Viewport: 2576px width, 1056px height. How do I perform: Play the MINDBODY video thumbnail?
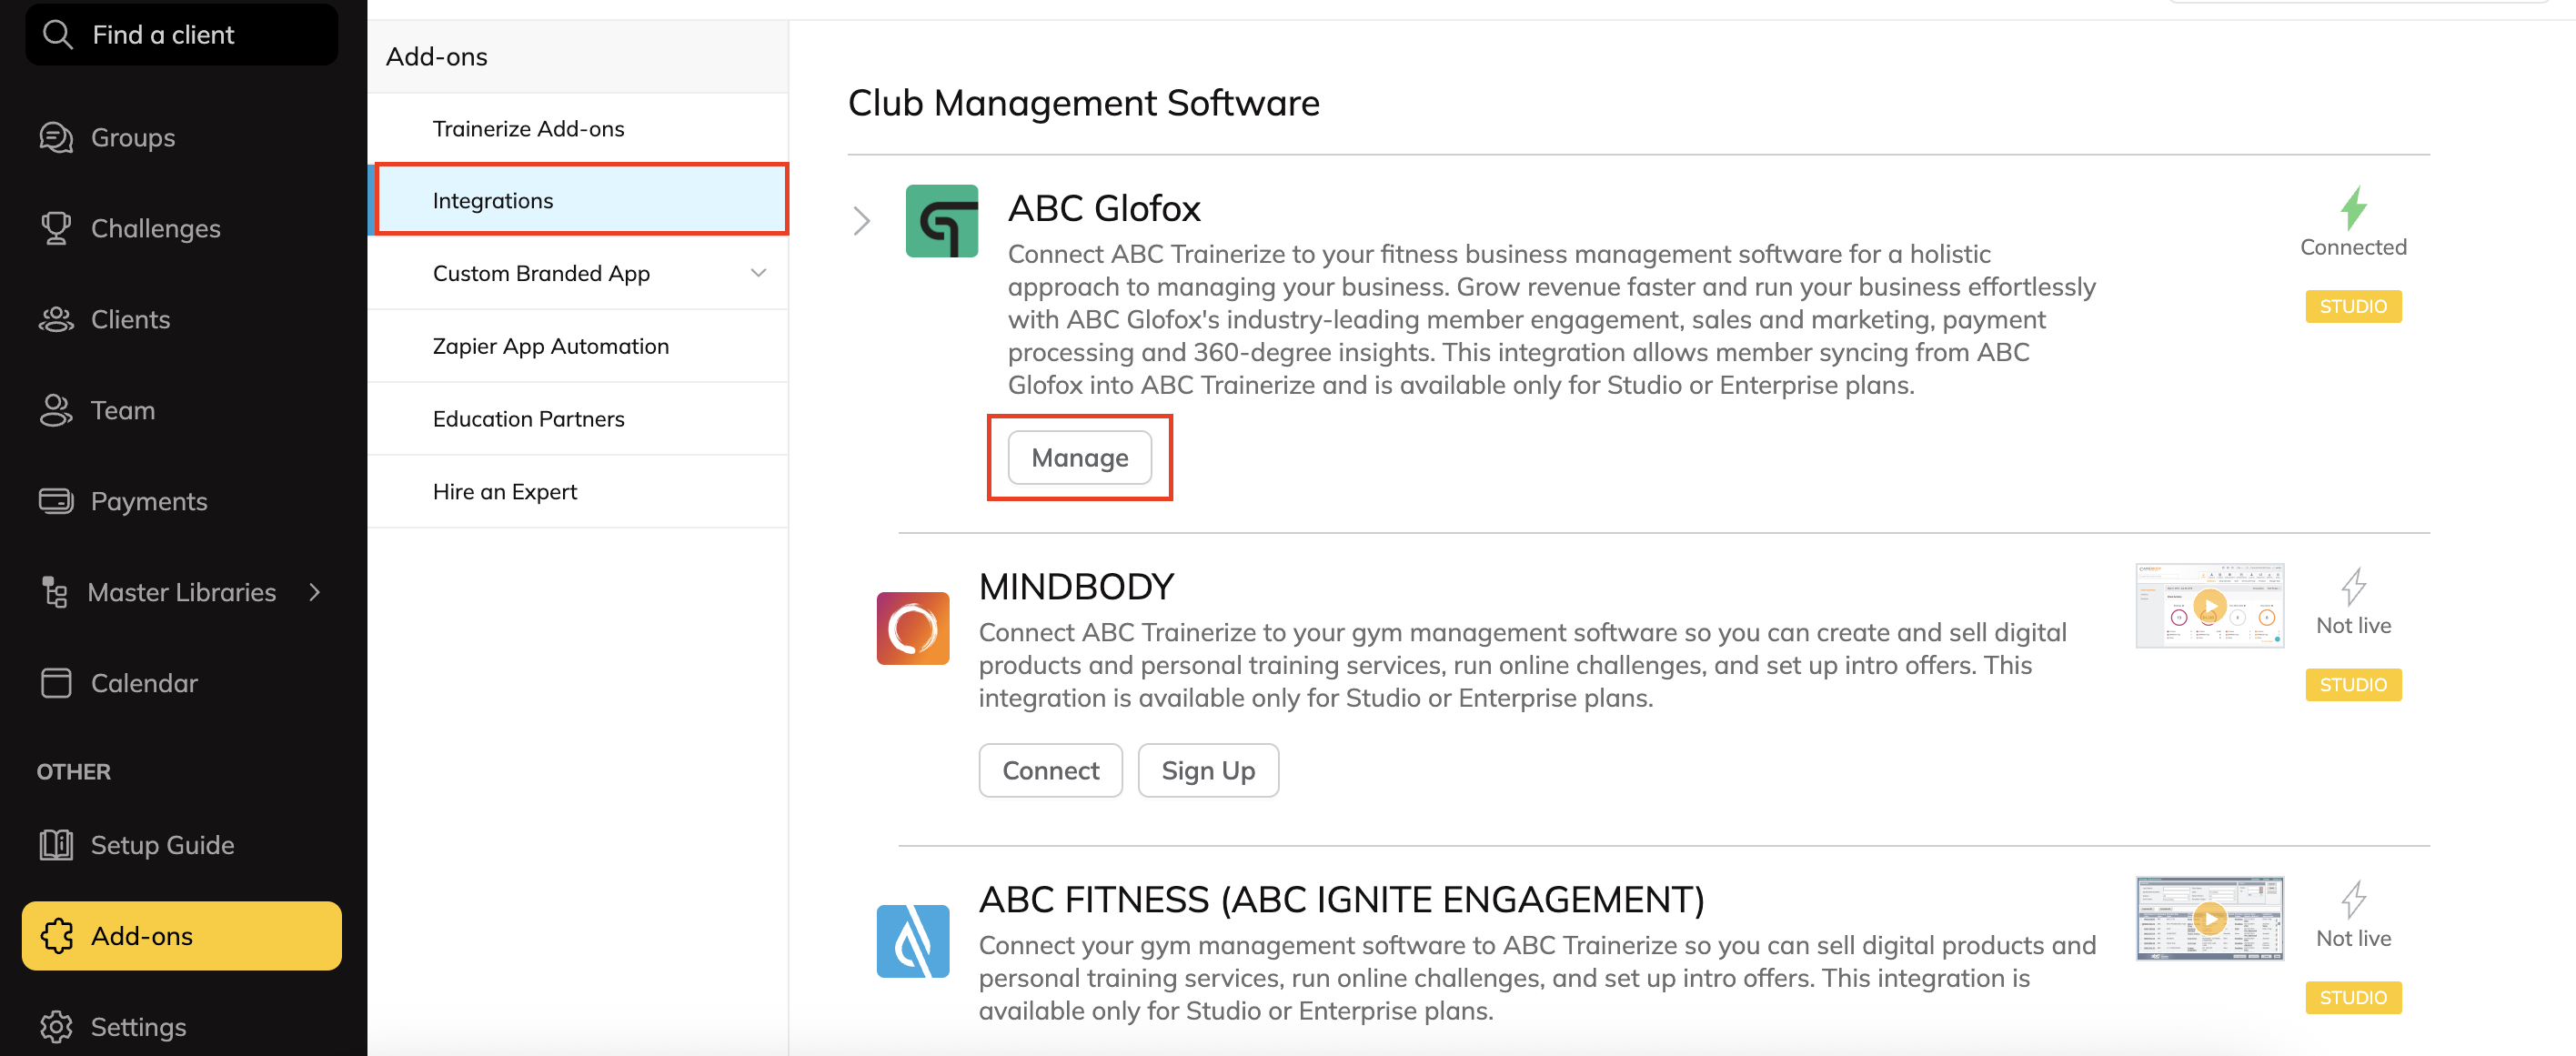point(2209,606)
